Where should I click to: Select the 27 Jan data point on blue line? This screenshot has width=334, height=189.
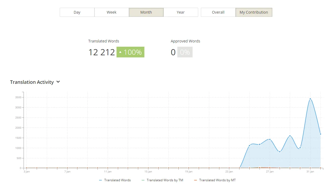click(270, 139)
